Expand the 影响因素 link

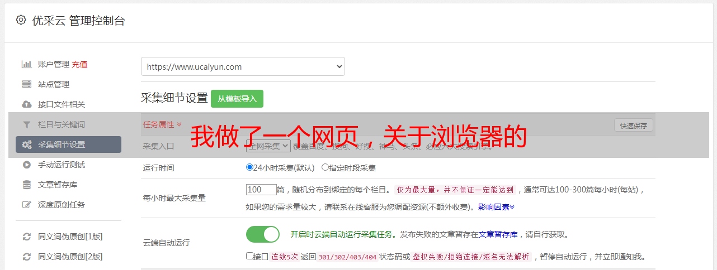(496, 206)
